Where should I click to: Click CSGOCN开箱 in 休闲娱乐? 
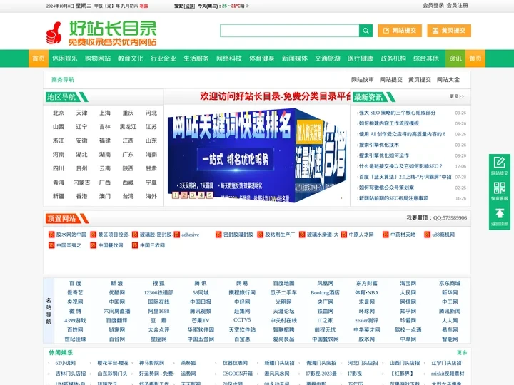tap(237, 374)
